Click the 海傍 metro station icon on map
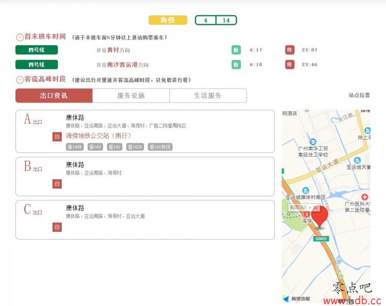This screenshot has width=386, height=306. pyautogui.click(x=307, y=214)
